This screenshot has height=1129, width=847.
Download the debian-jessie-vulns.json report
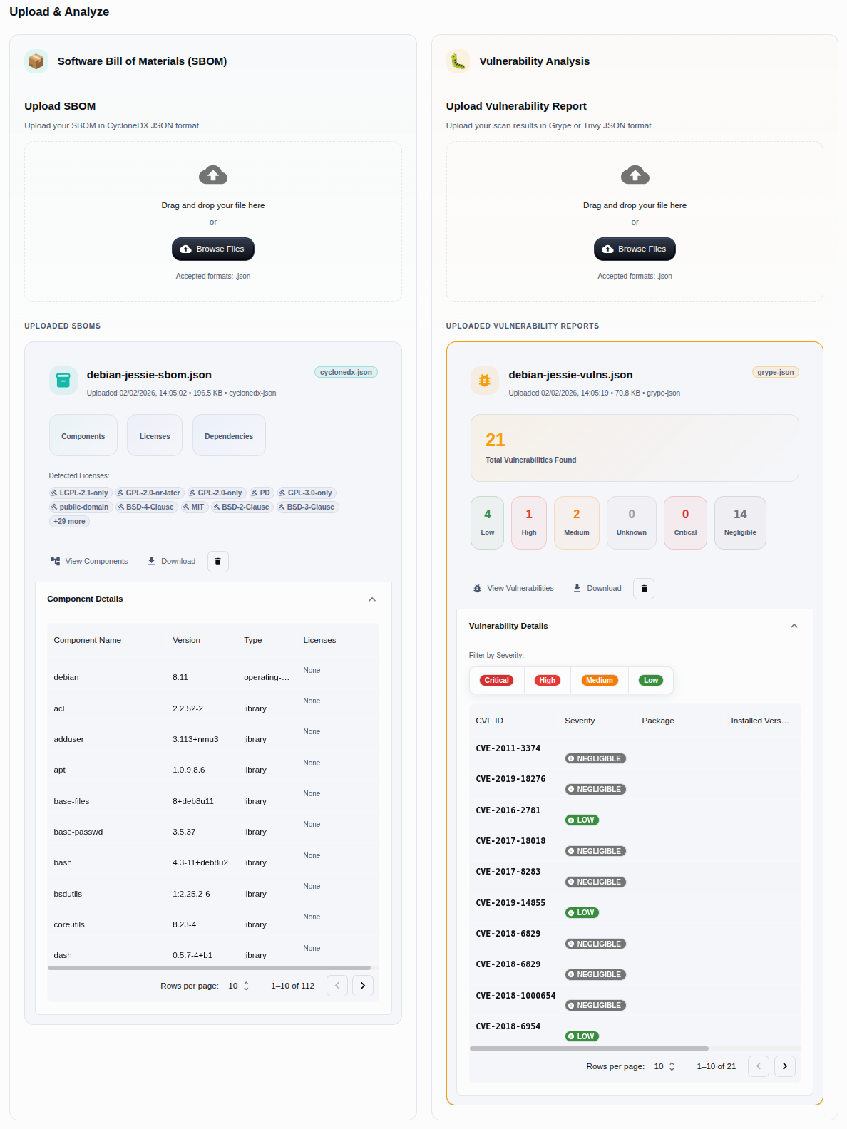(x=597, y=589)
